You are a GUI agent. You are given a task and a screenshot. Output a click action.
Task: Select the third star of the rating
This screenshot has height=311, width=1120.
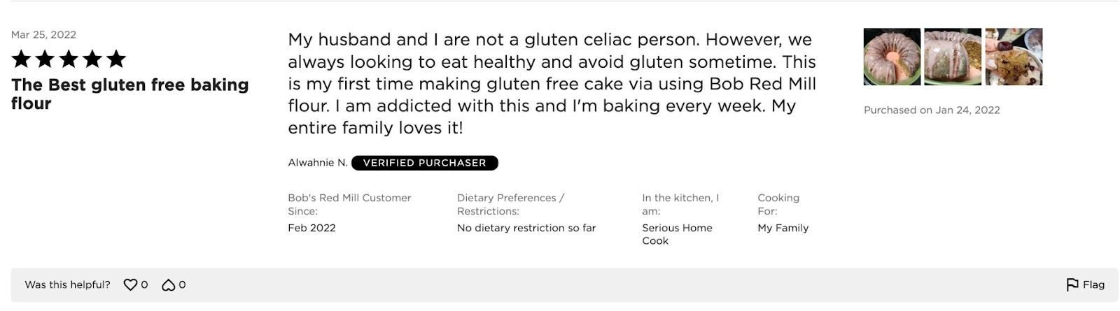point(69,59)
